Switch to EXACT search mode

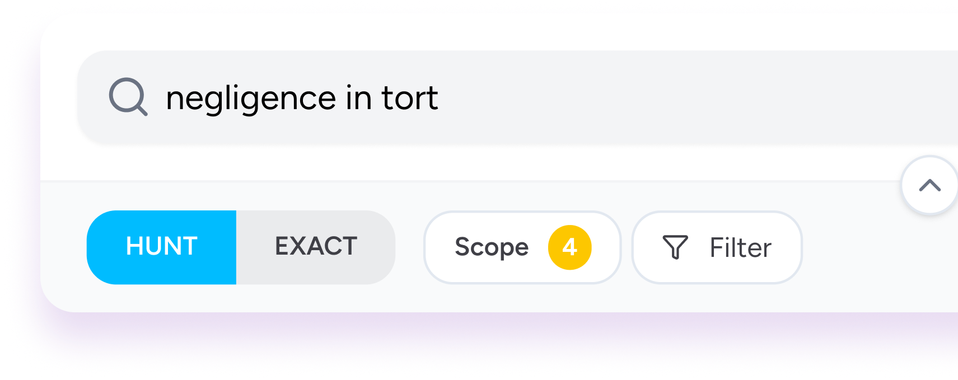[315, 247]
